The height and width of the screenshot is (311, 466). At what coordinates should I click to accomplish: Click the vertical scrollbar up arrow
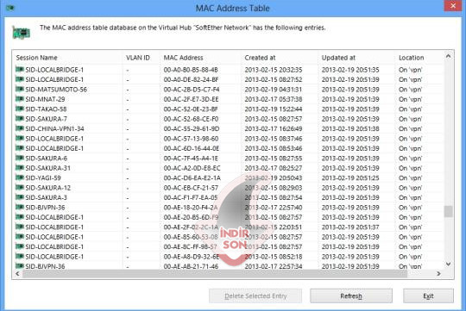pos(449,56)
